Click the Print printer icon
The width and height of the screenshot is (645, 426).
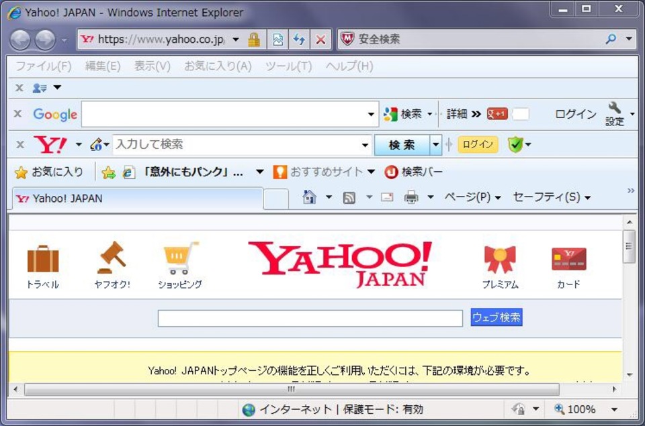411,198
